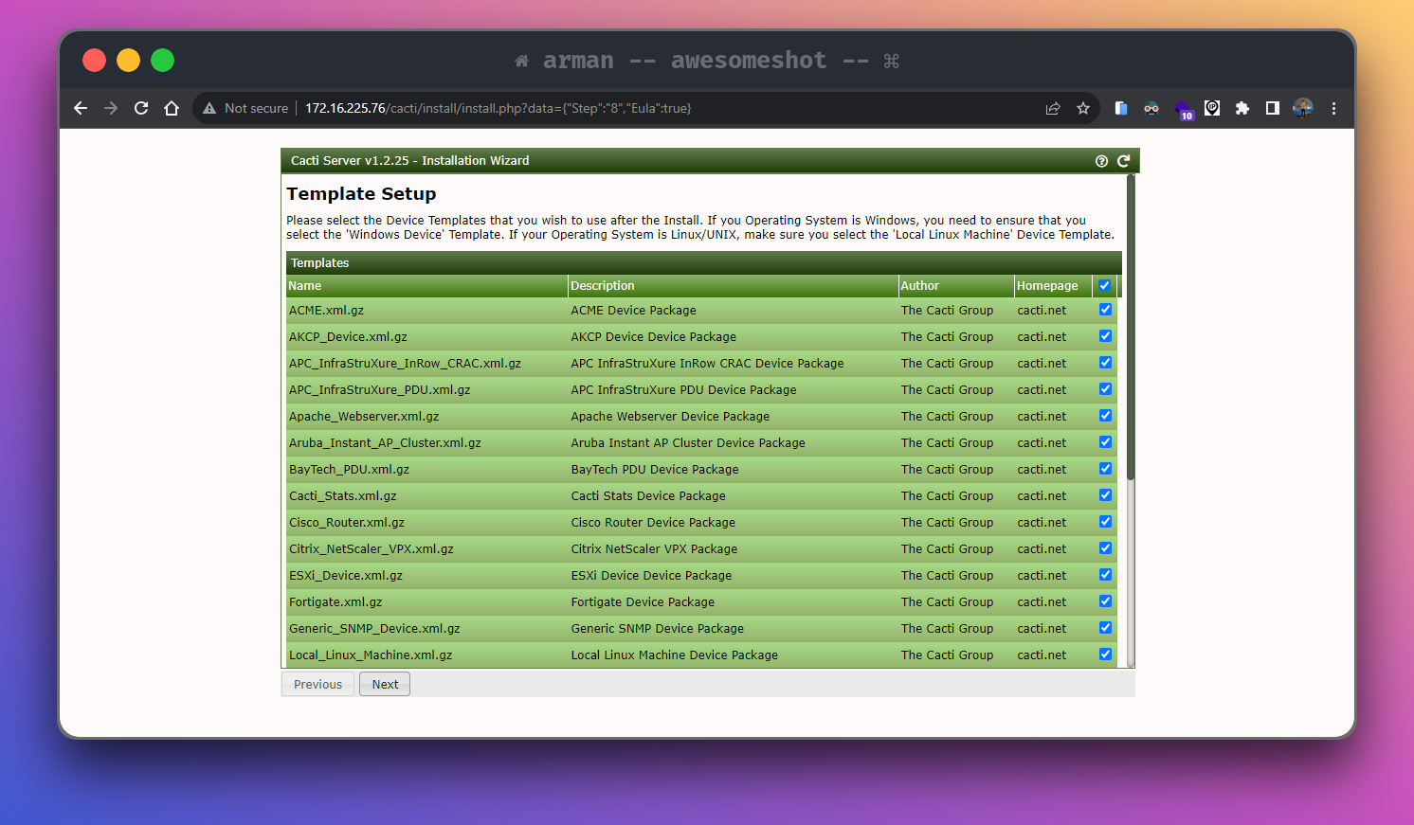The image size is (1414, 825).
Task: Click the Next button
Action: 385,684
